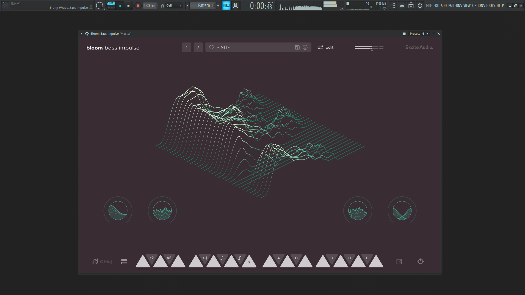The height and width of the screenshot is (295, 525).
Task: Toggle PAT/SONG mode switch
Action: (111, 5)
